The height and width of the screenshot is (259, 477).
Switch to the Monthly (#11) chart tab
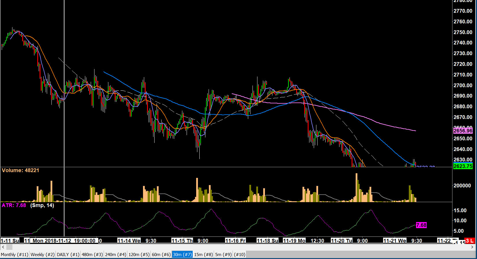click(x=15, y=254)
